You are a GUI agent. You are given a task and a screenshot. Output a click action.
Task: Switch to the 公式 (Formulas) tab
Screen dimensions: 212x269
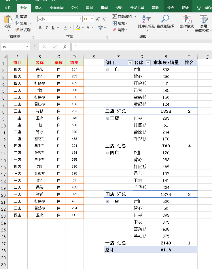(x=75, y=8)
